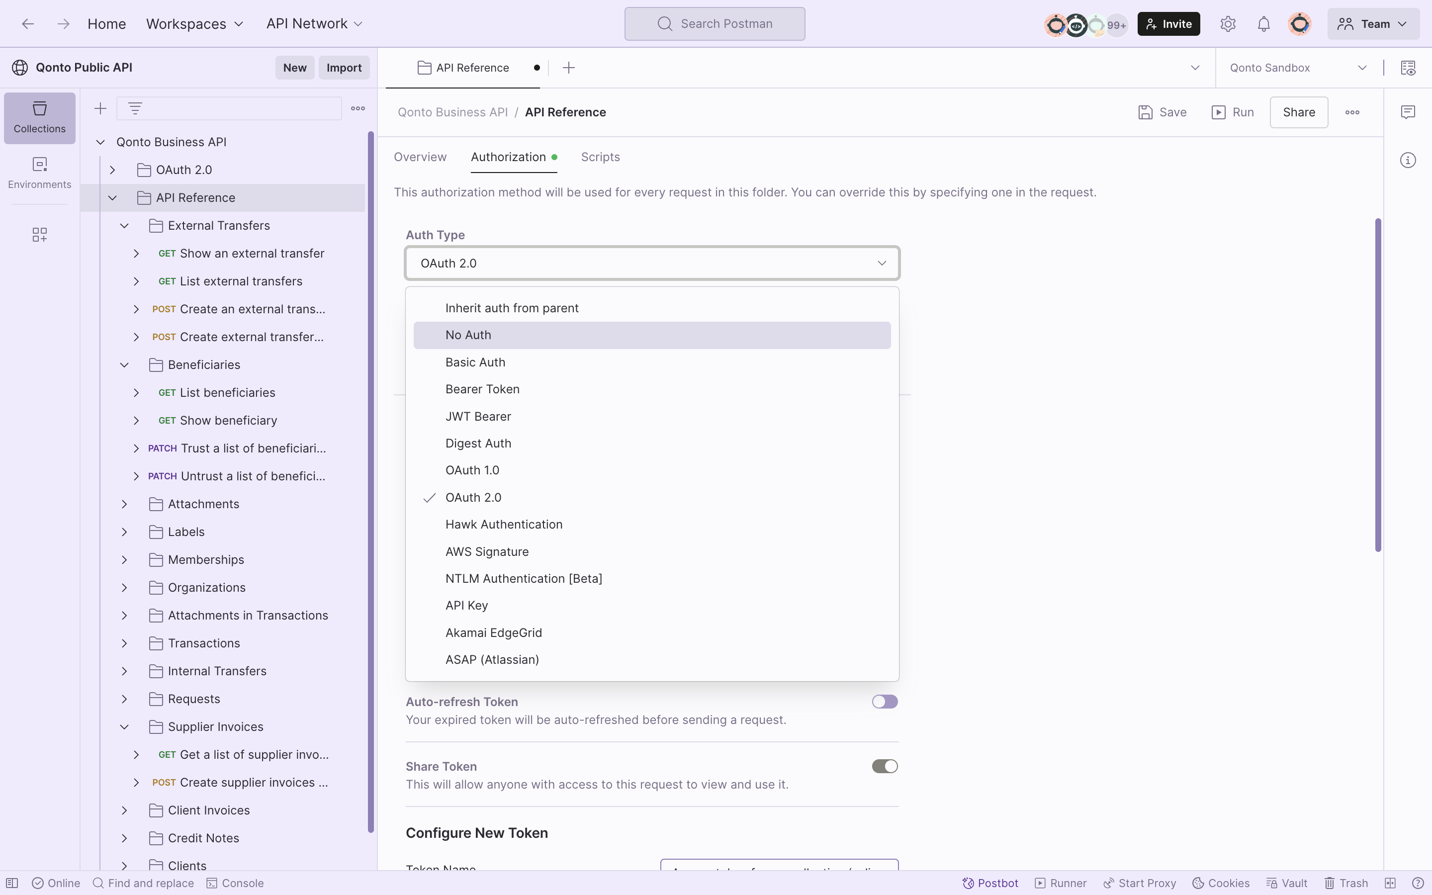
Task: Open the Environments sidebar panel
Action: (x=40, y=172)
